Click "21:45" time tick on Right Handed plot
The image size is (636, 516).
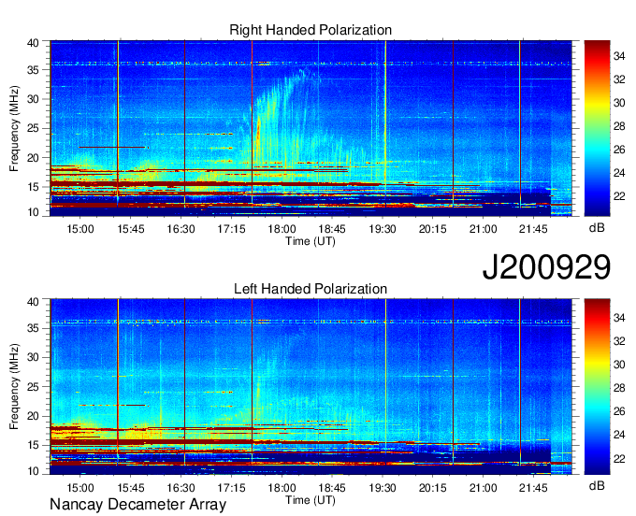pos(533,229)
